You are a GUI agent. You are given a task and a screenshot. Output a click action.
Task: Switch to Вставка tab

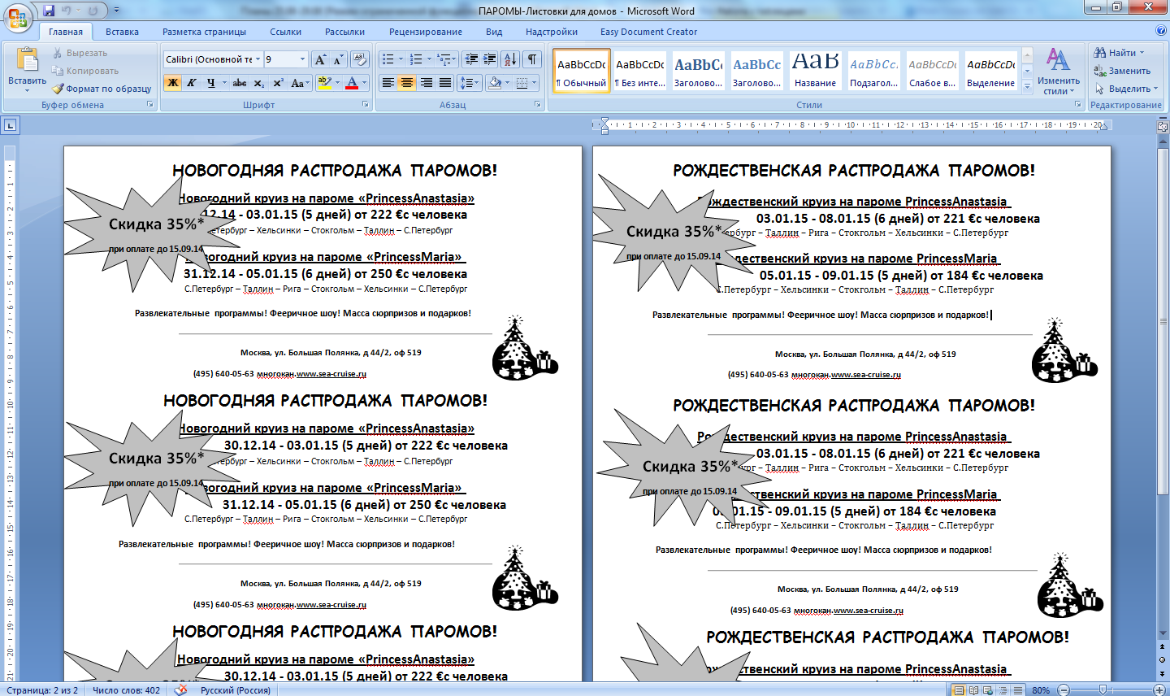tap(122, 32)
